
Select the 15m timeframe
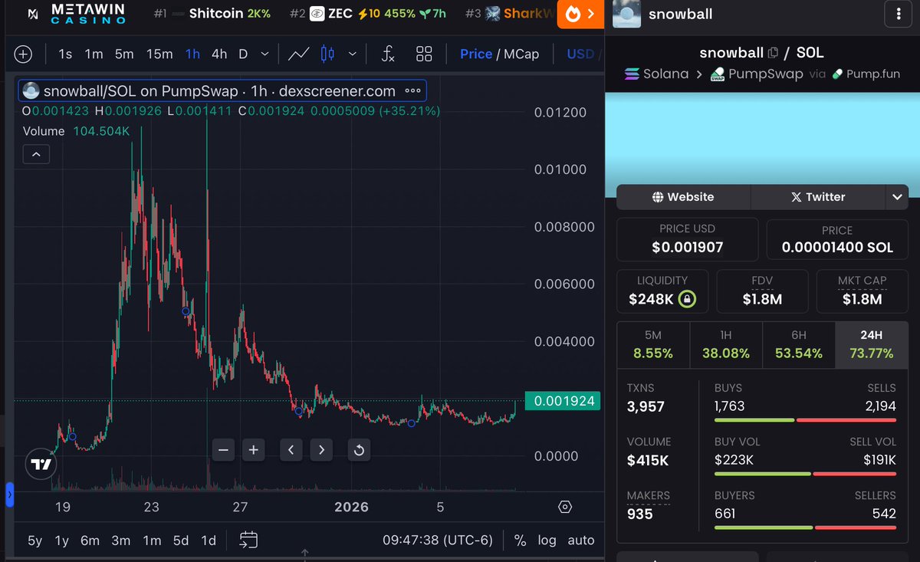(x=159, y=54)
